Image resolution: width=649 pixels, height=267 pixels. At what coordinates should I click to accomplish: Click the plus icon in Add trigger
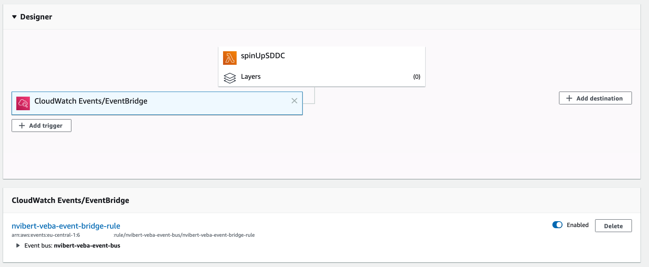coord(22,126)
